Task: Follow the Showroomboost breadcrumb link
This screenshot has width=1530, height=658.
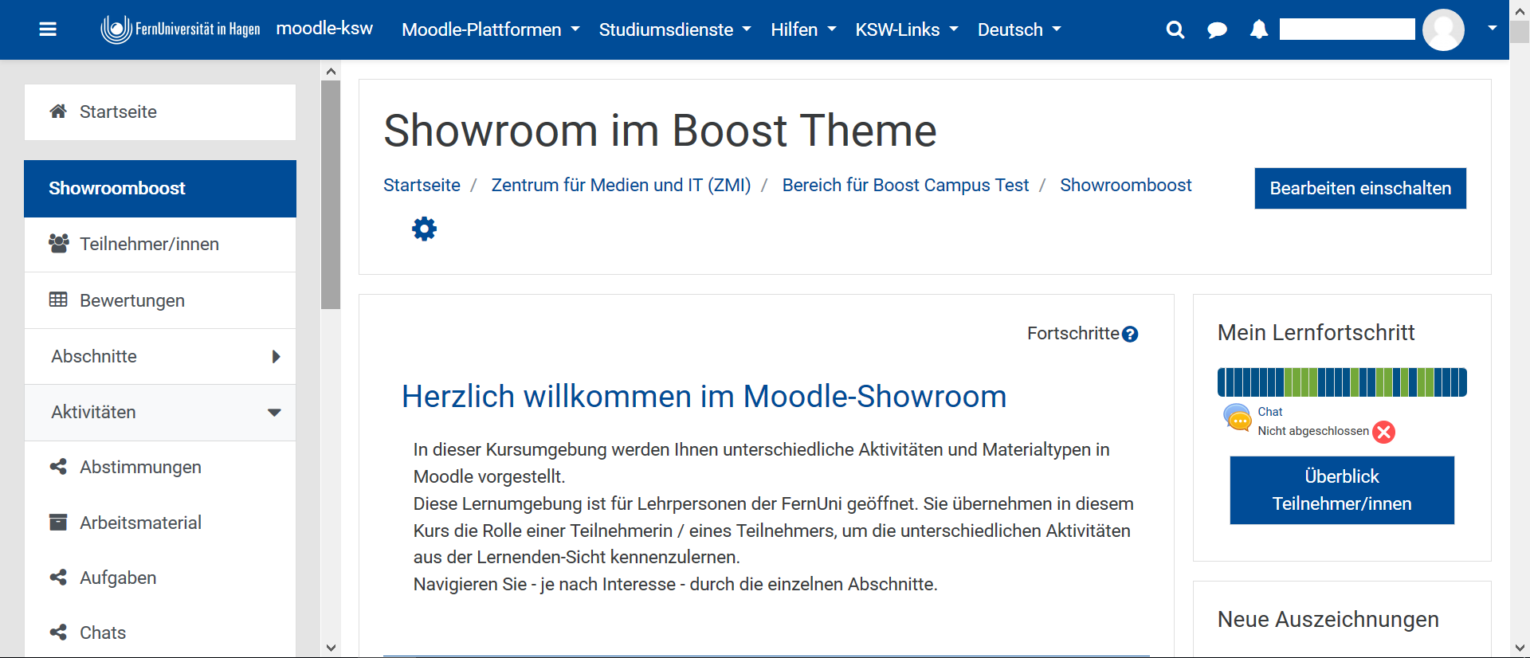Action: click(1125, 185)
